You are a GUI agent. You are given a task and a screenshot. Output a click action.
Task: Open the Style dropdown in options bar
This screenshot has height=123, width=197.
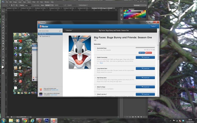(x=49, y=5)
